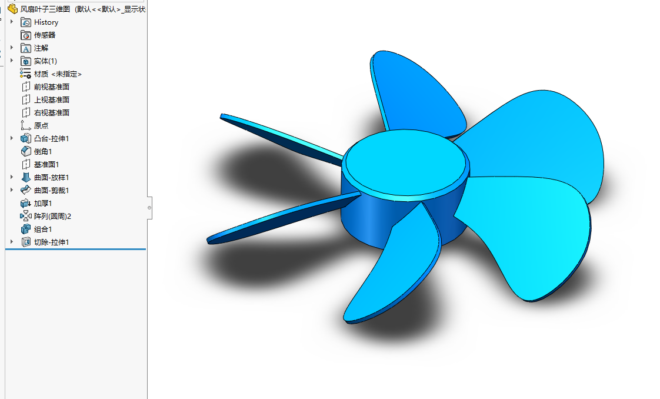Image resolution: width=660 pixels, height=399 pixels.
Task: Select the 前视基准面 label
Action: [x=52, y=87]
